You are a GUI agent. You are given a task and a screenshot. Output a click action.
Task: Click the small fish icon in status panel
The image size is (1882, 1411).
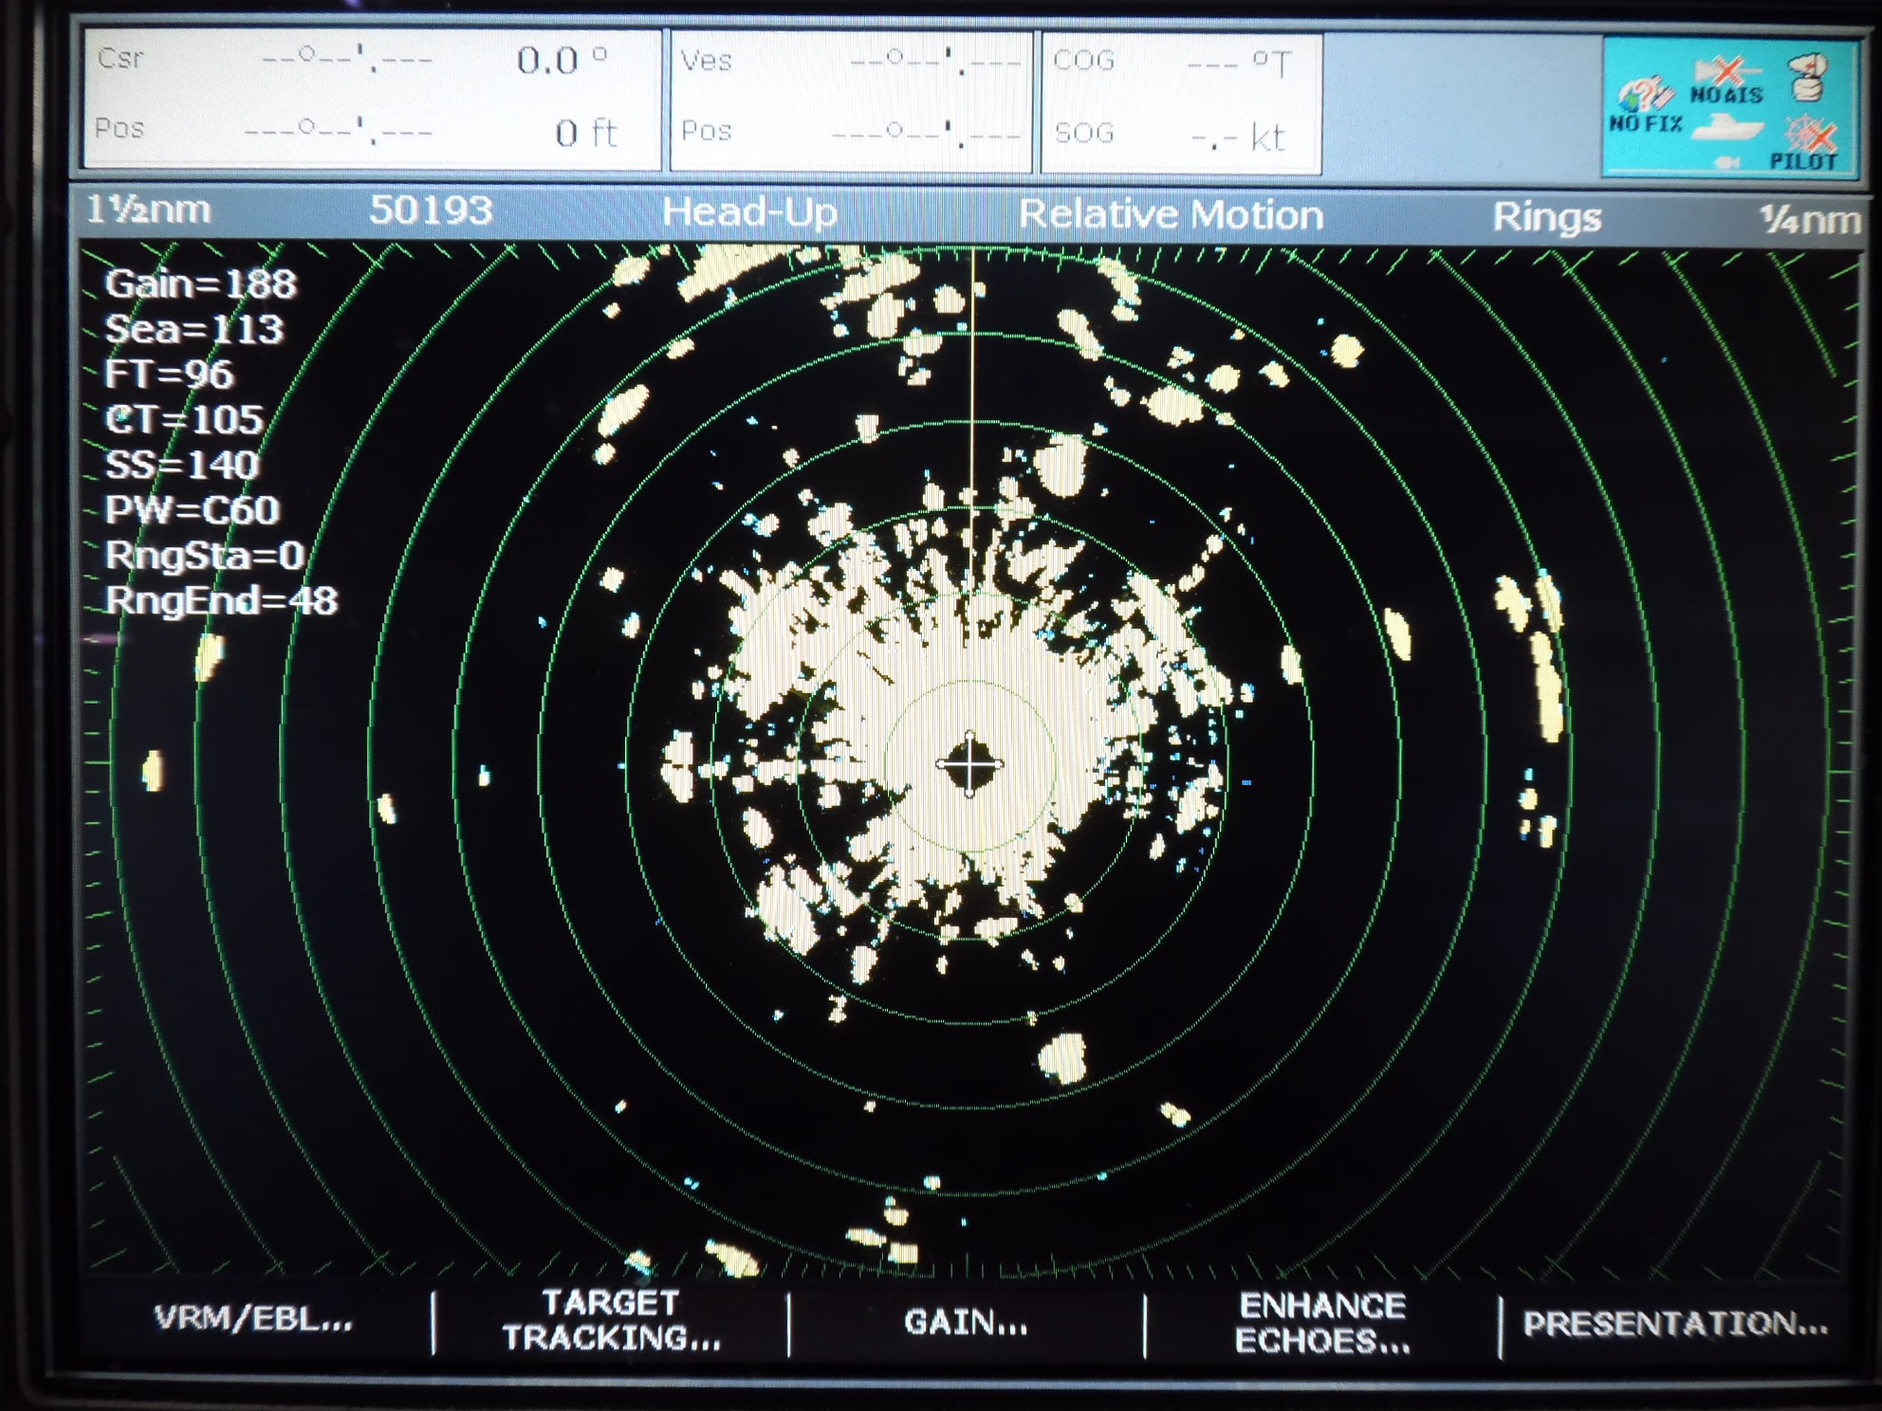(1728, 163)
